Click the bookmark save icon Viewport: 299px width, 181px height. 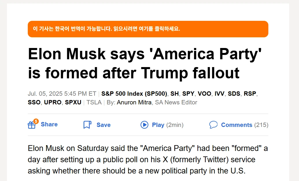tap(87, 125)
